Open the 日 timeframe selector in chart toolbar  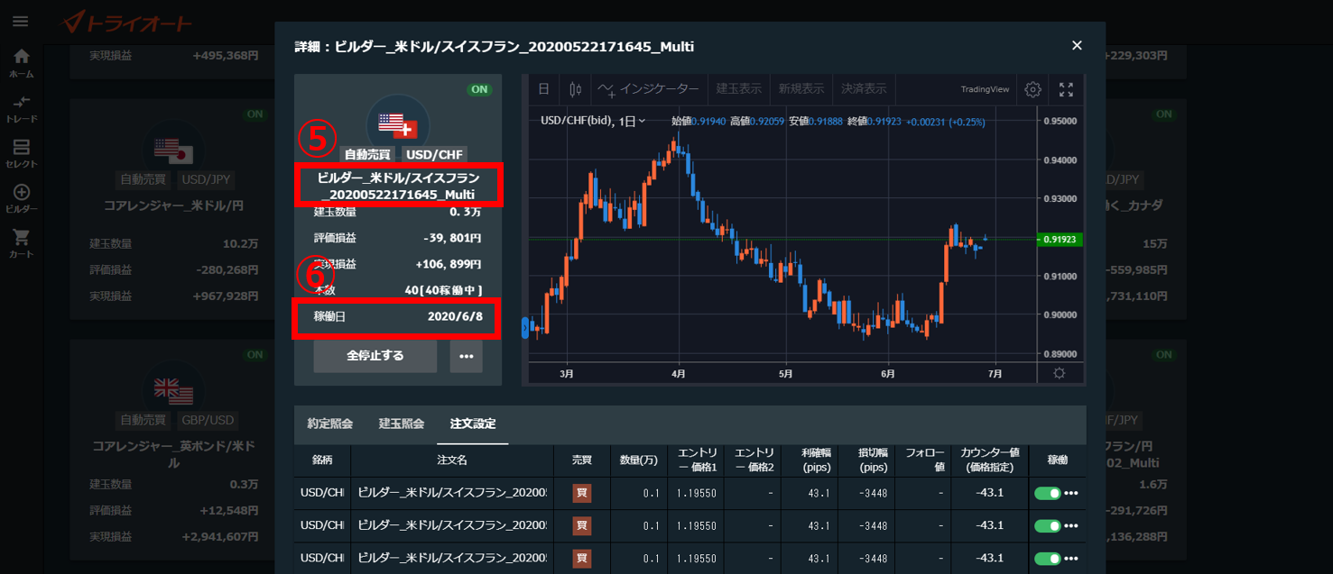point(543,89)
